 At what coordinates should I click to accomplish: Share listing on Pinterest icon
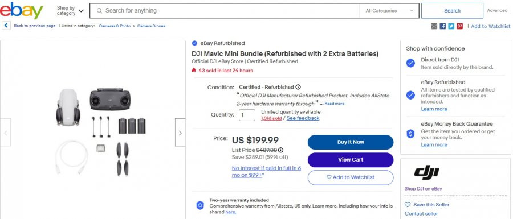tap(459, 26)
